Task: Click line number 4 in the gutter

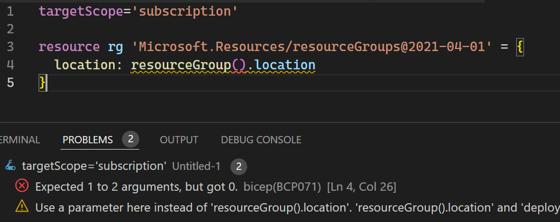Action: click(10, 65)
